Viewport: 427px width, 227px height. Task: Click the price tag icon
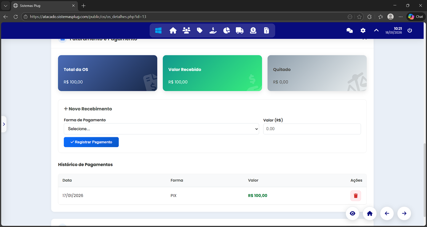tap(200, 30)
